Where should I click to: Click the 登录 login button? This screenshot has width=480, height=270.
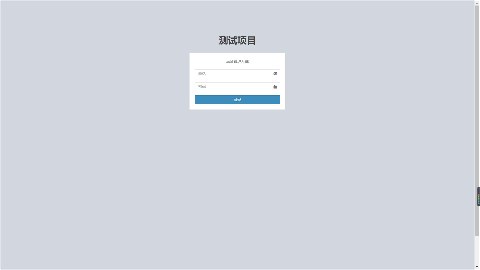(x=237, y=99)
